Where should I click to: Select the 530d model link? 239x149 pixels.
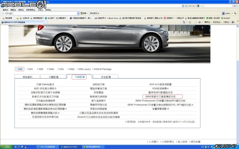pyautogui.click(x=50, y=69)
